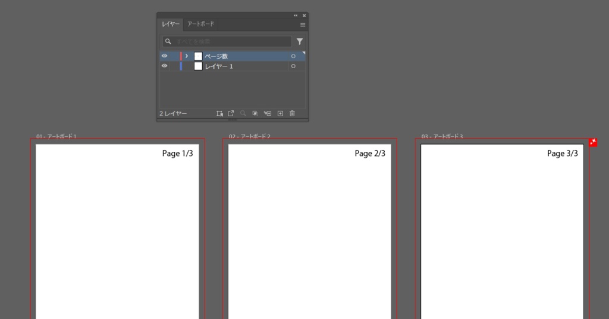Click target circle of ページ数 layer

pos(293,56)
